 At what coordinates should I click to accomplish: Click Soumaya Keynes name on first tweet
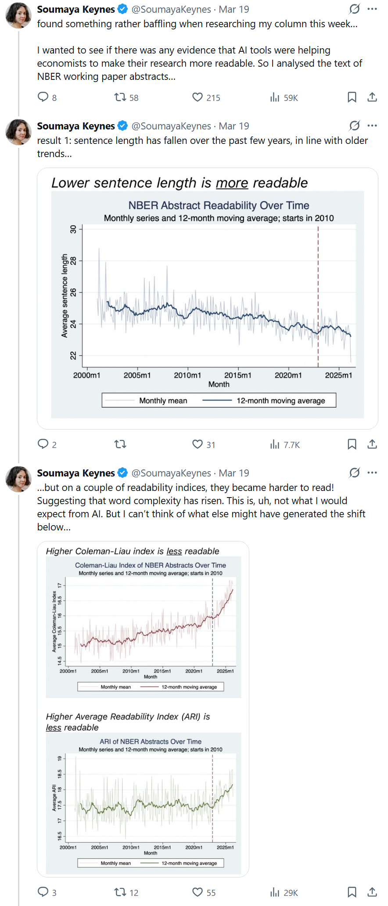pyautogui.click(x=76, y=9)
